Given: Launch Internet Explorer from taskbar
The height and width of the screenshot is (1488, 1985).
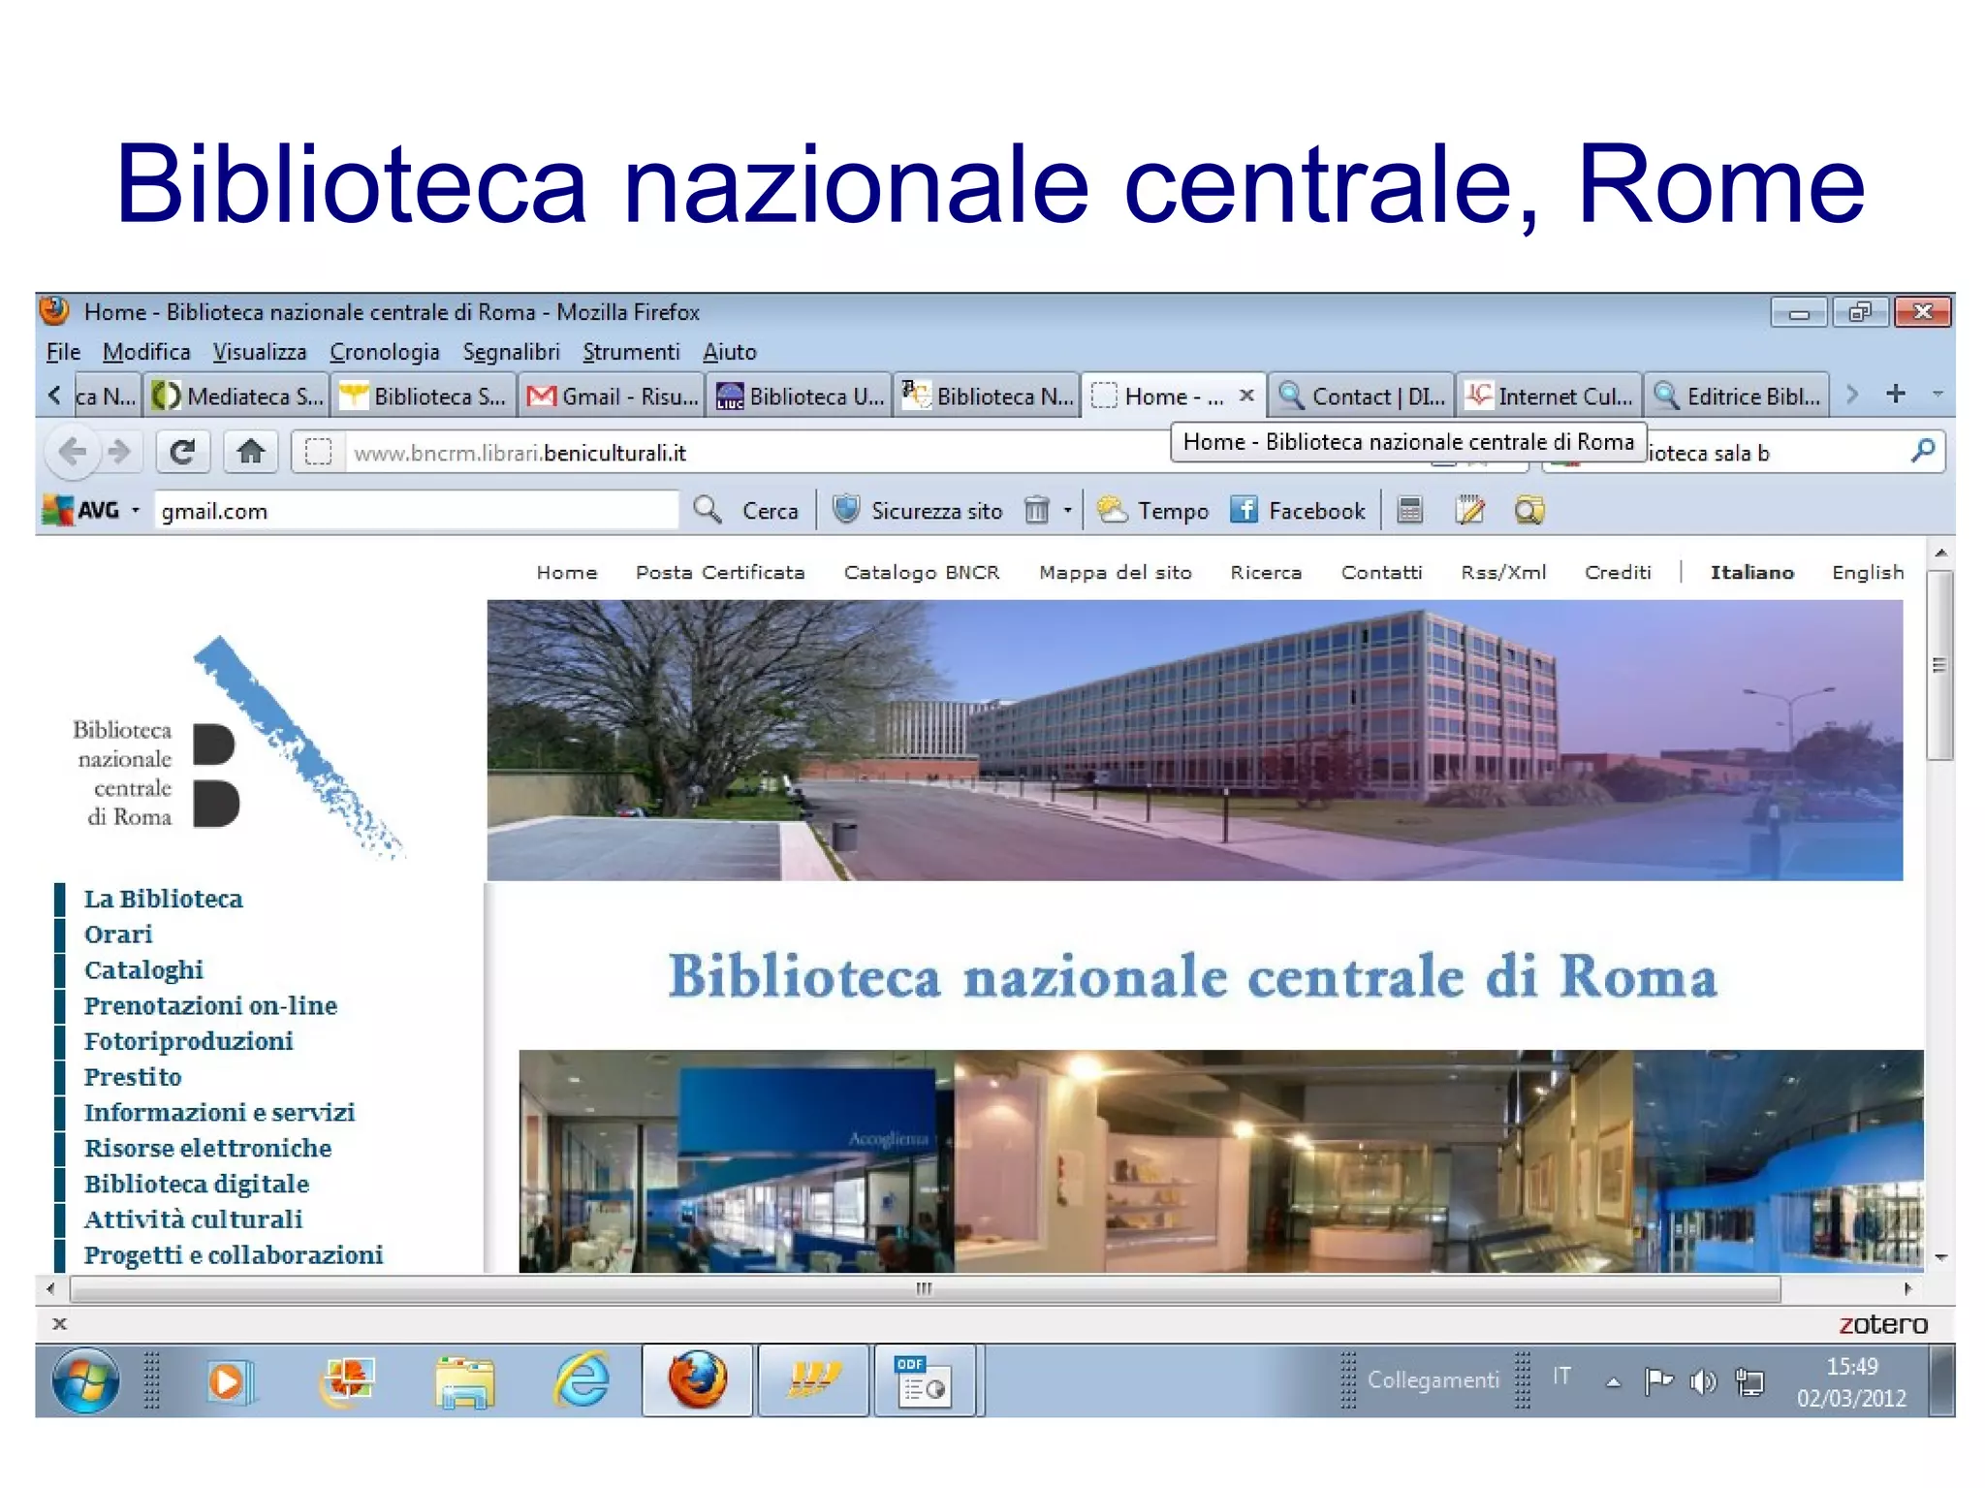Looking at the screenshot, I should (582, 1379).
